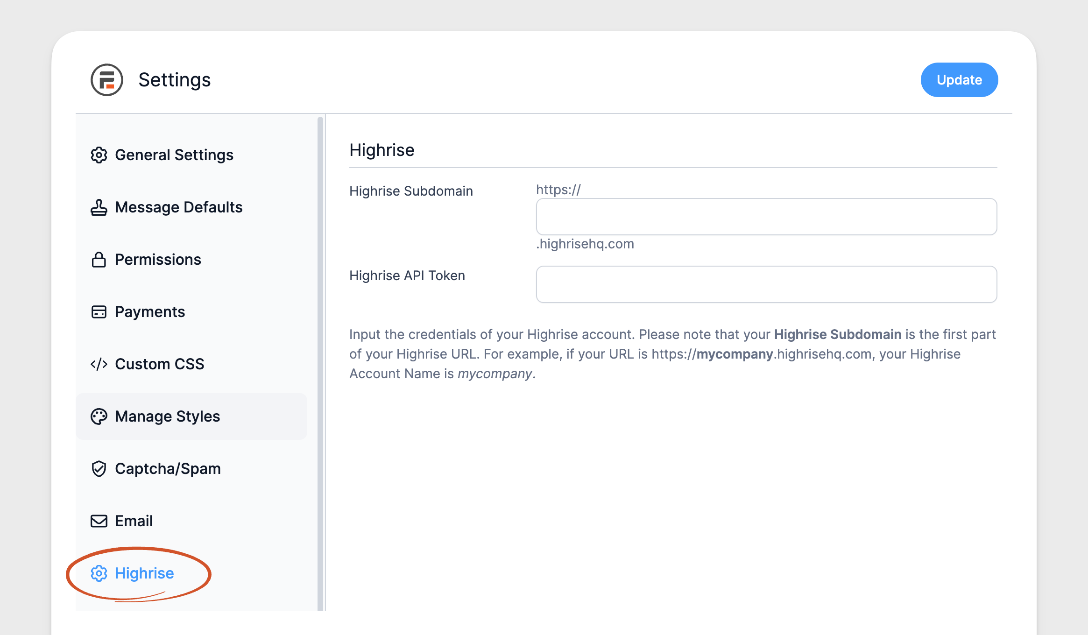Click the Fluent Forms logo icon
This screenshot has width=1088, height=635.
point(107,80)
